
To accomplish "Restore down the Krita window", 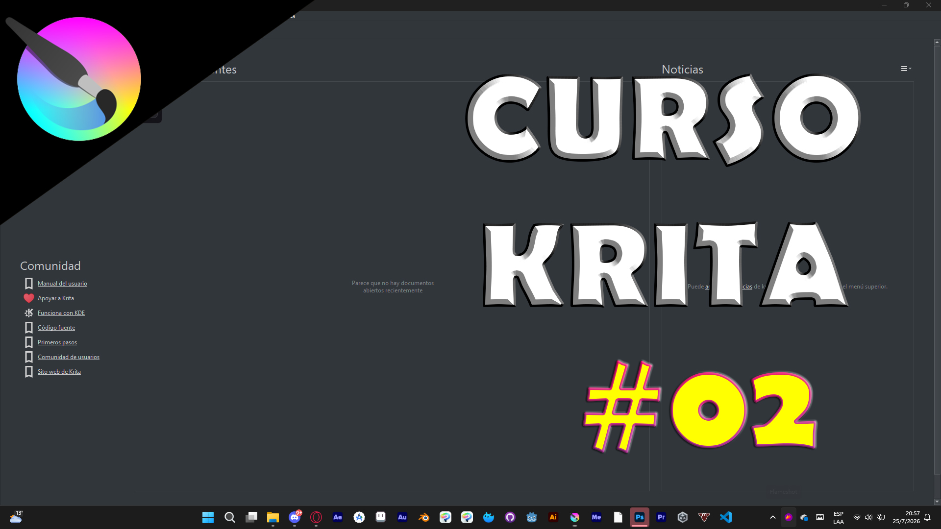I will [x=906, y=5].
